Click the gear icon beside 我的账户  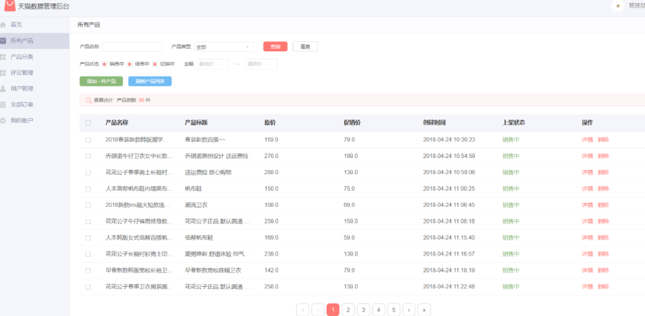pos(4,121)
